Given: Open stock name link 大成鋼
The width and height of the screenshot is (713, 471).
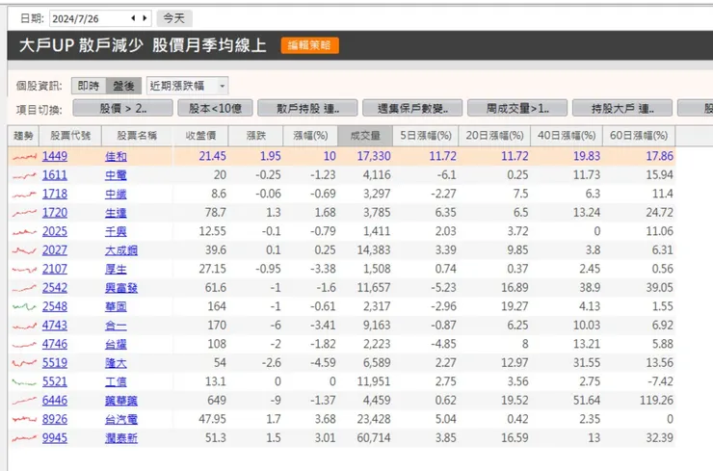Looking at the screenshot, I should 121,250.
